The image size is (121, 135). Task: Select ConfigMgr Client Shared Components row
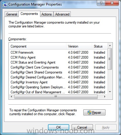point(58,72)
